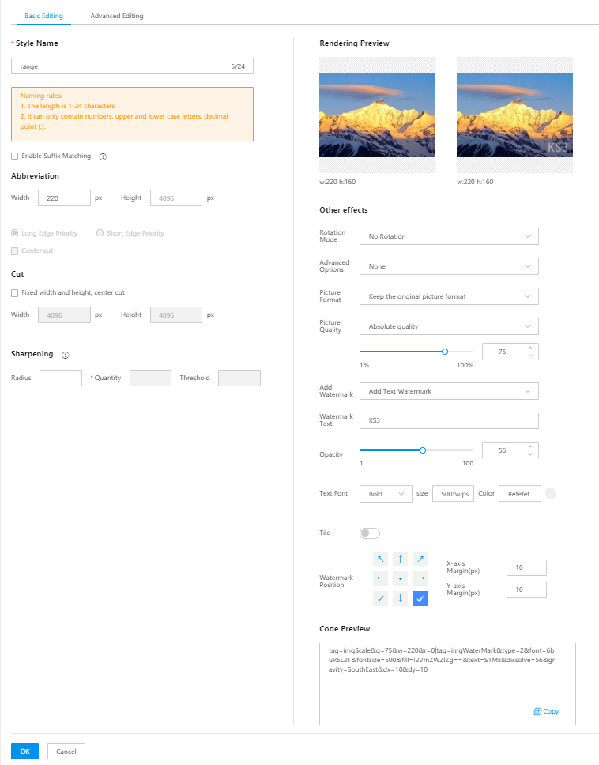
Task: Select Short Edge Priority radio button
Action: [x=100, y=233]
